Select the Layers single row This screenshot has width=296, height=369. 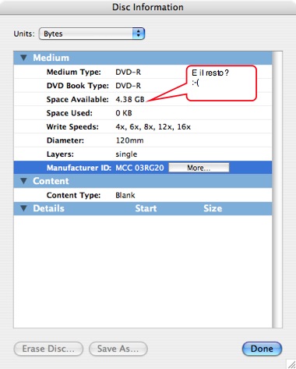coord(143,154)
